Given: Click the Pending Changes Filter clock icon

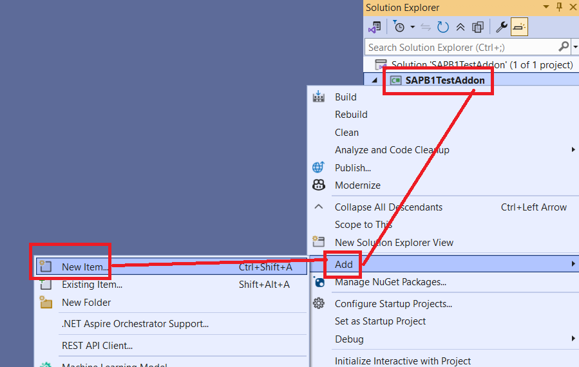Looking at the screenshot, I should pyautogui.click(x=399, y=27).
